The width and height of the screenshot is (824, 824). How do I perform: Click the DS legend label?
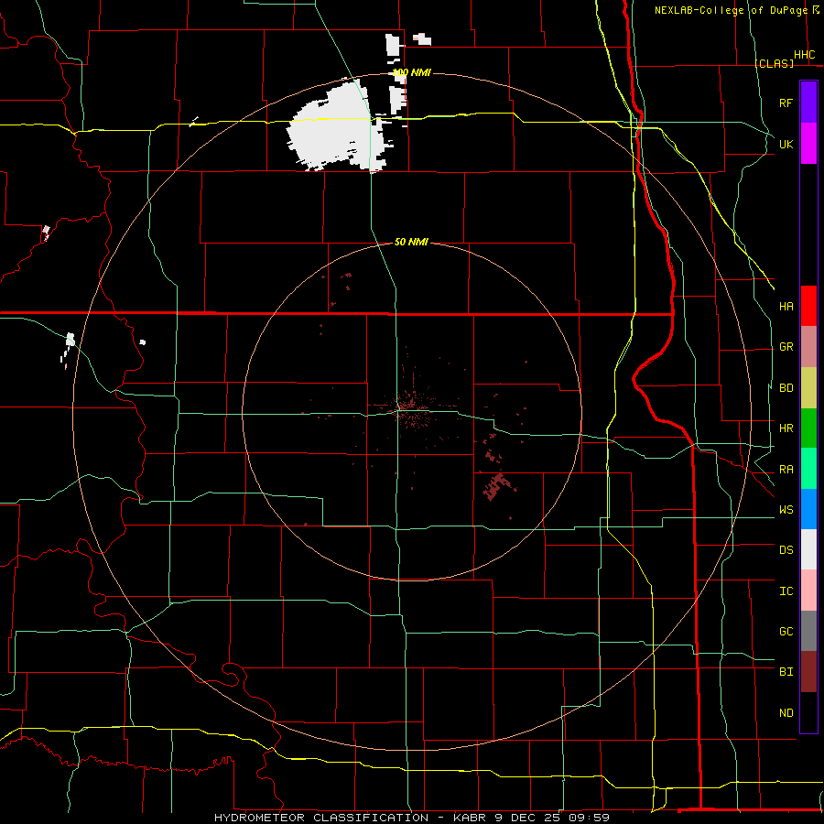pos(786,549)
